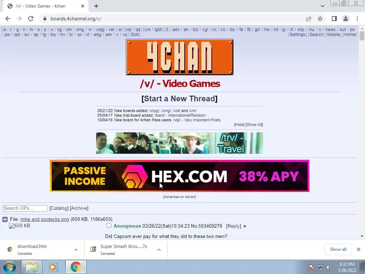Screen dimensions: 365x274
Task: Click the Advertise on 4chan link
Action: pyautogui.click(x=180, y=197)
